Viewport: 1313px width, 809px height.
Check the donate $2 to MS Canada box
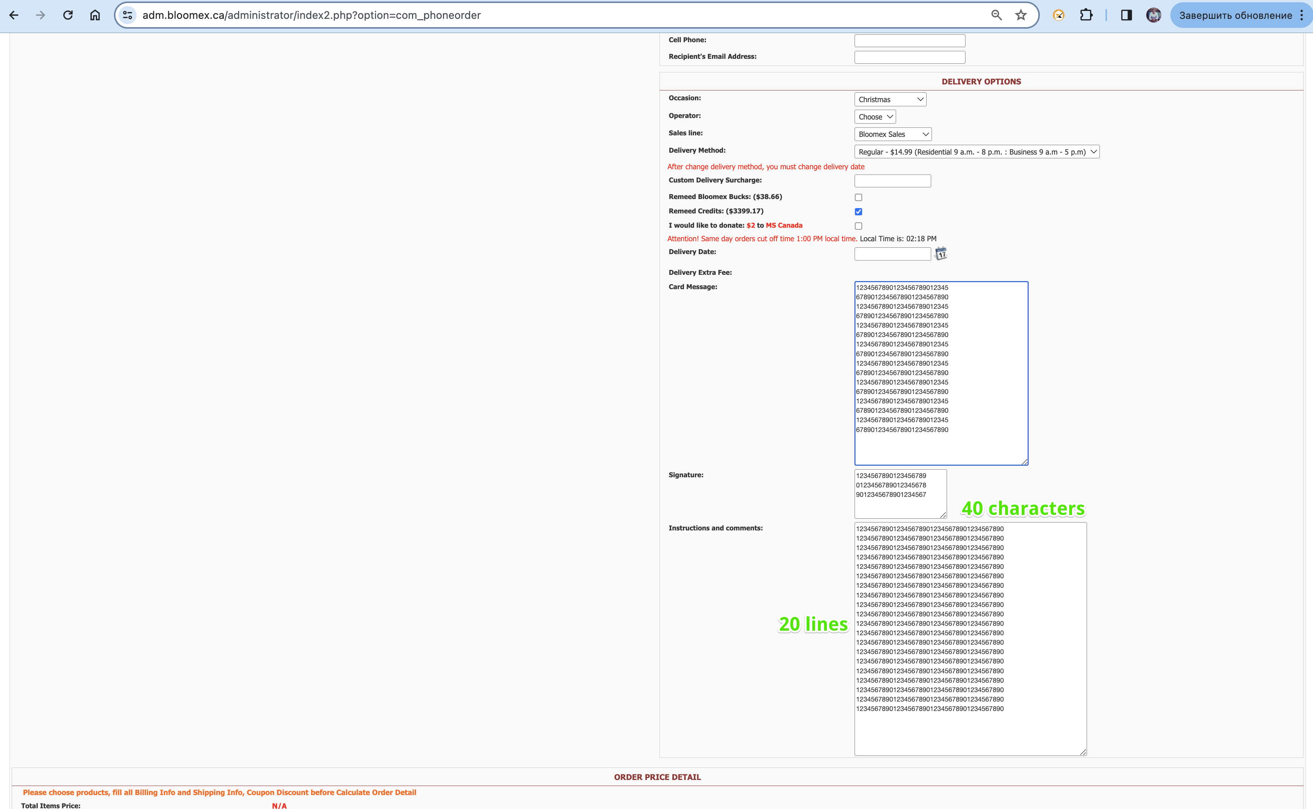pos(858,226)
